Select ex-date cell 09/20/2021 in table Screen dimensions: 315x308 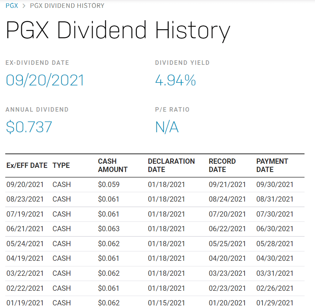point(25,184)
